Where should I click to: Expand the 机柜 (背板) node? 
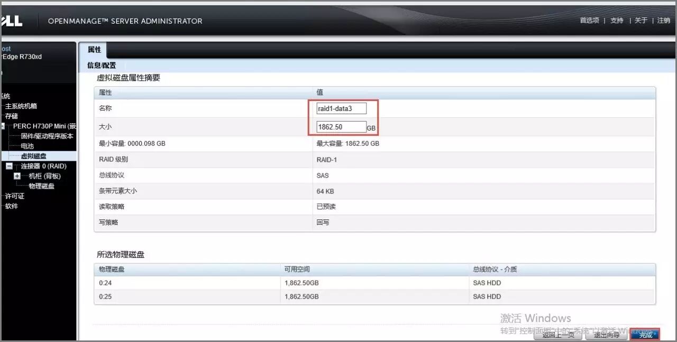[17, 176]
